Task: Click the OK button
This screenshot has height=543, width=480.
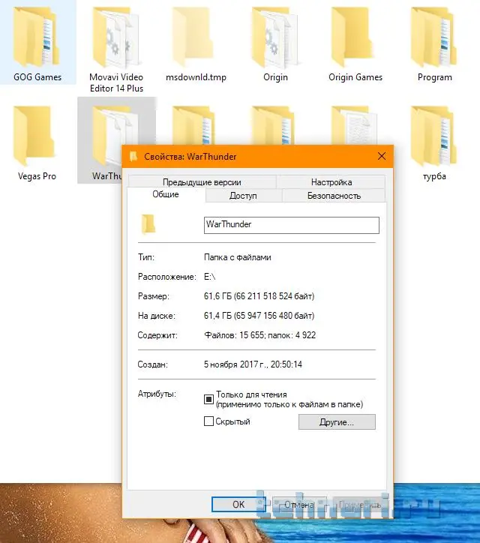Action: (238, 505)
